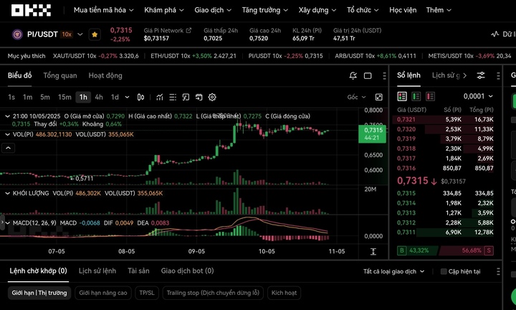
Task: Check the 'Cặp hiện tại' checkbox
Action: pos(444,271)
